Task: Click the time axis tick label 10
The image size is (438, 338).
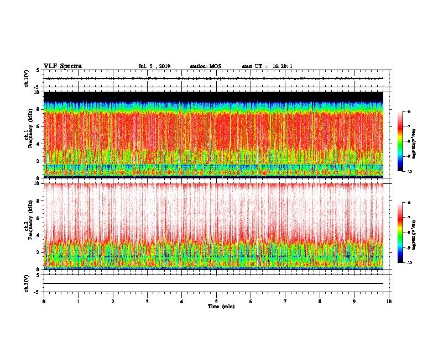Action: point(389,302)
